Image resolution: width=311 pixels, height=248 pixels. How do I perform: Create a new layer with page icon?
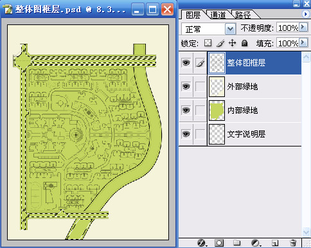[274, 243]
